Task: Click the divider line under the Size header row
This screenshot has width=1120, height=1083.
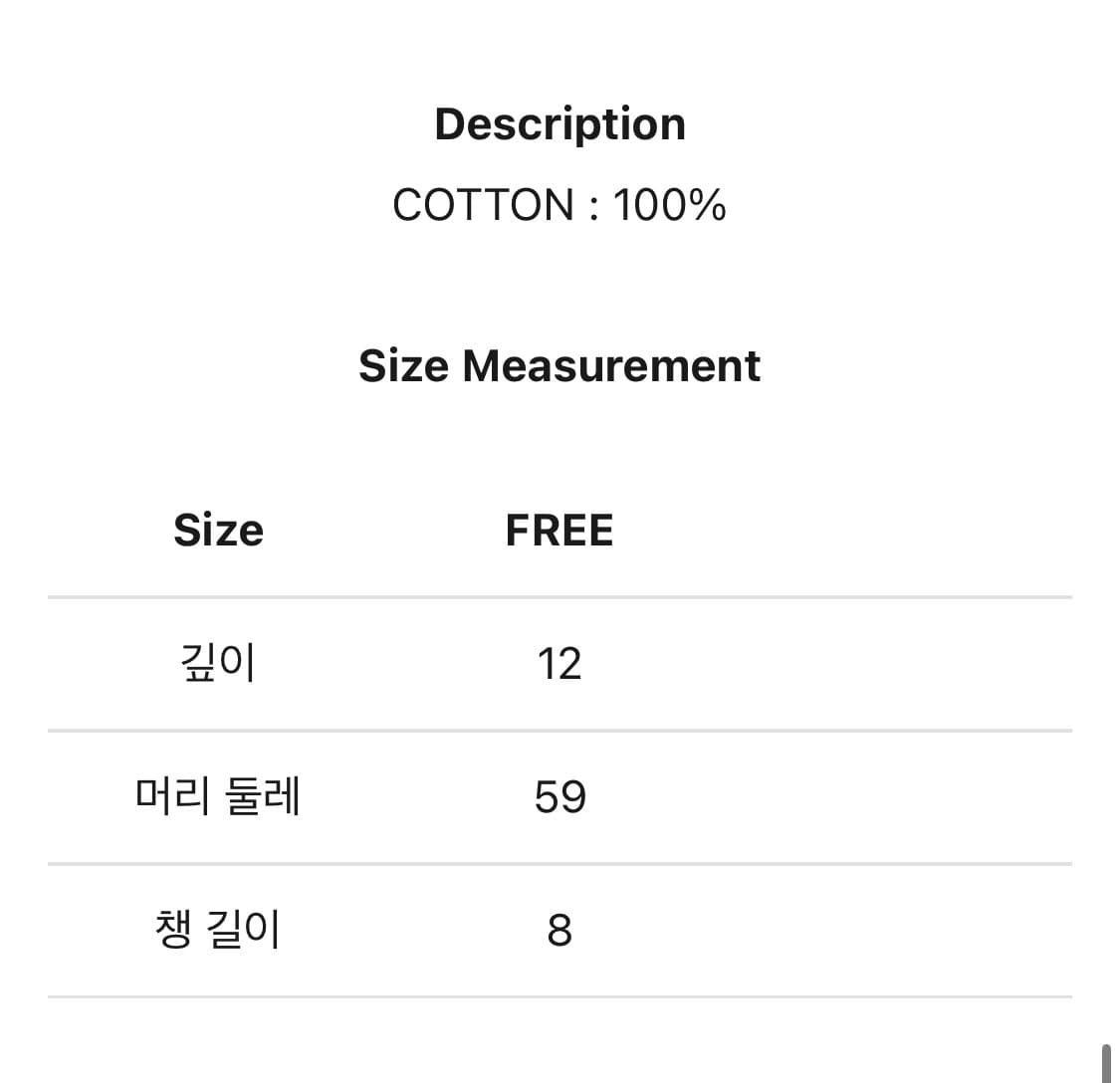Action: [x=560, y=597]
